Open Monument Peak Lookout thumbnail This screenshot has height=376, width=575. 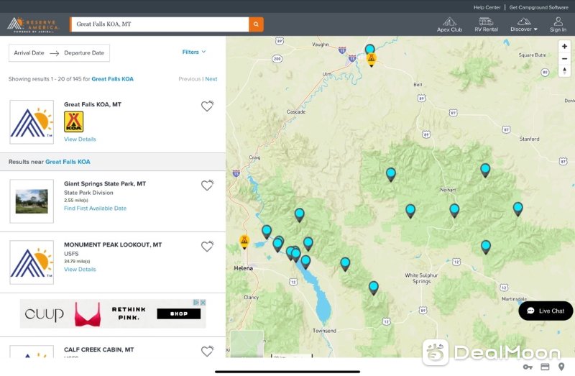tap(32, 262)
